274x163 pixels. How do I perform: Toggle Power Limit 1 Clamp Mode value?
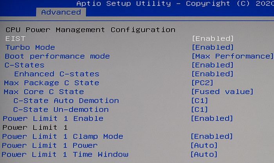pyautogui.click(x=212, y=136)
